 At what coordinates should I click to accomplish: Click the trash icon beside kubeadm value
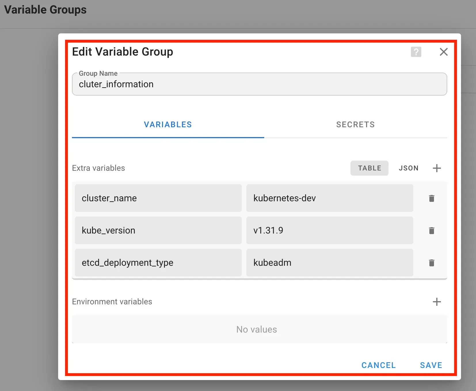[x=431, y=263]
